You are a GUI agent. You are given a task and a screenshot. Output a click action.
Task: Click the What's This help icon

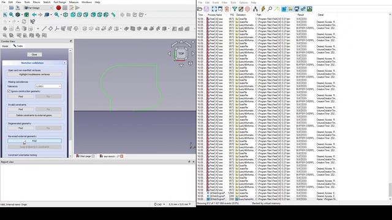coord(32,22)
